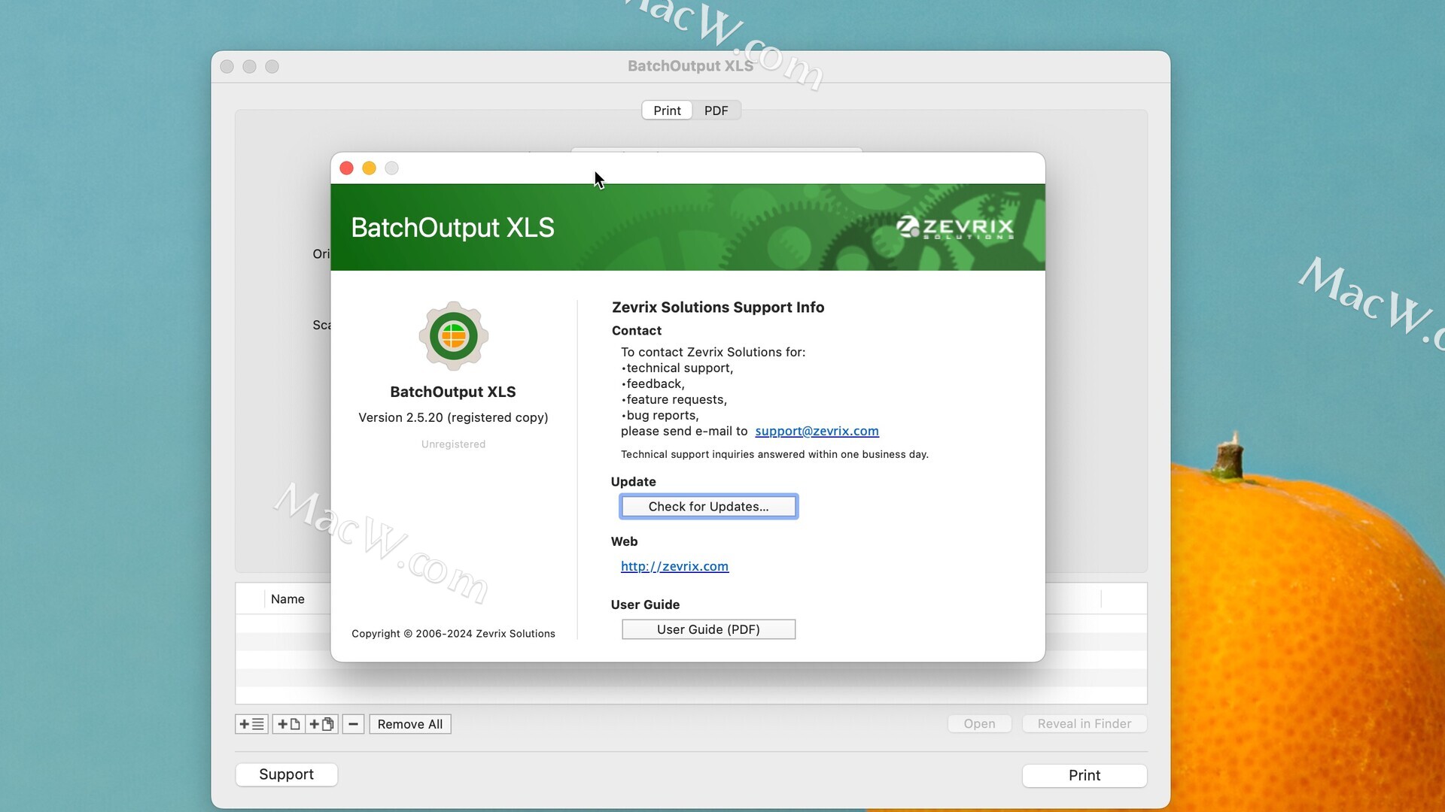Click the Version 2.5.20 (registered copy) text
The height and width of the screenshot is (812, 1445).
click(x=453, y=417)
